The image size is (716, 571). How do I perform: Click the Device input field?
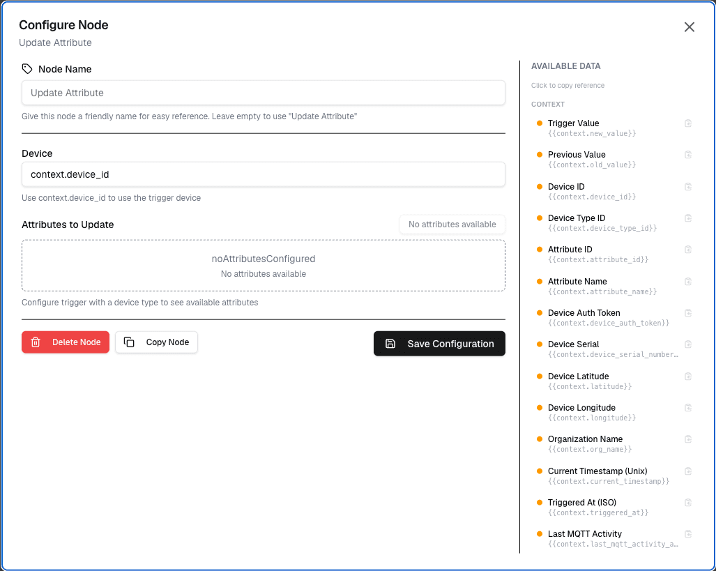[x=264, y=174]
